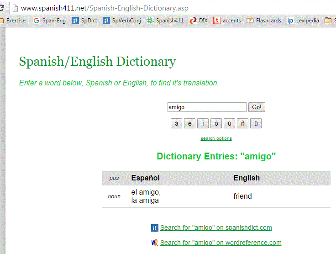Click the Flashcards bookmark icon

pyautogui.click(x=250, y=21)
